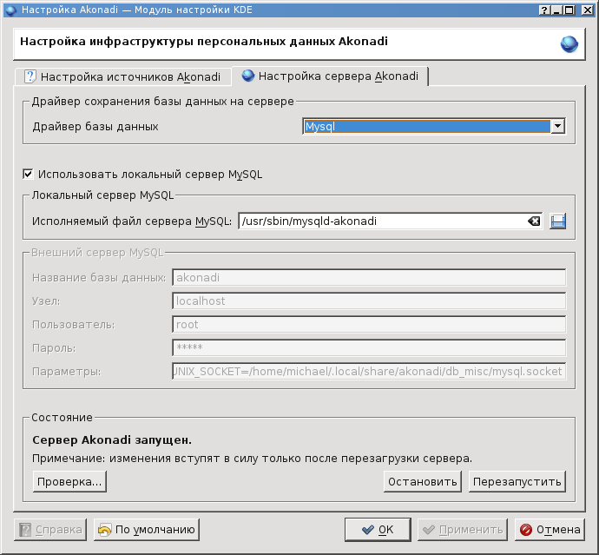Restart the server via 'Перезапустить'
The height and width of the screenshot is (555, 599).
[517, 482]
